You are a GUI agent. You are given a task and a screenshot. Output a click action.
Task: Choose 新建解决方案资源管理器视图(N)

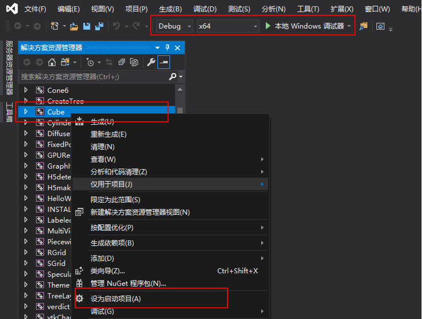click(x=170, y=212)
